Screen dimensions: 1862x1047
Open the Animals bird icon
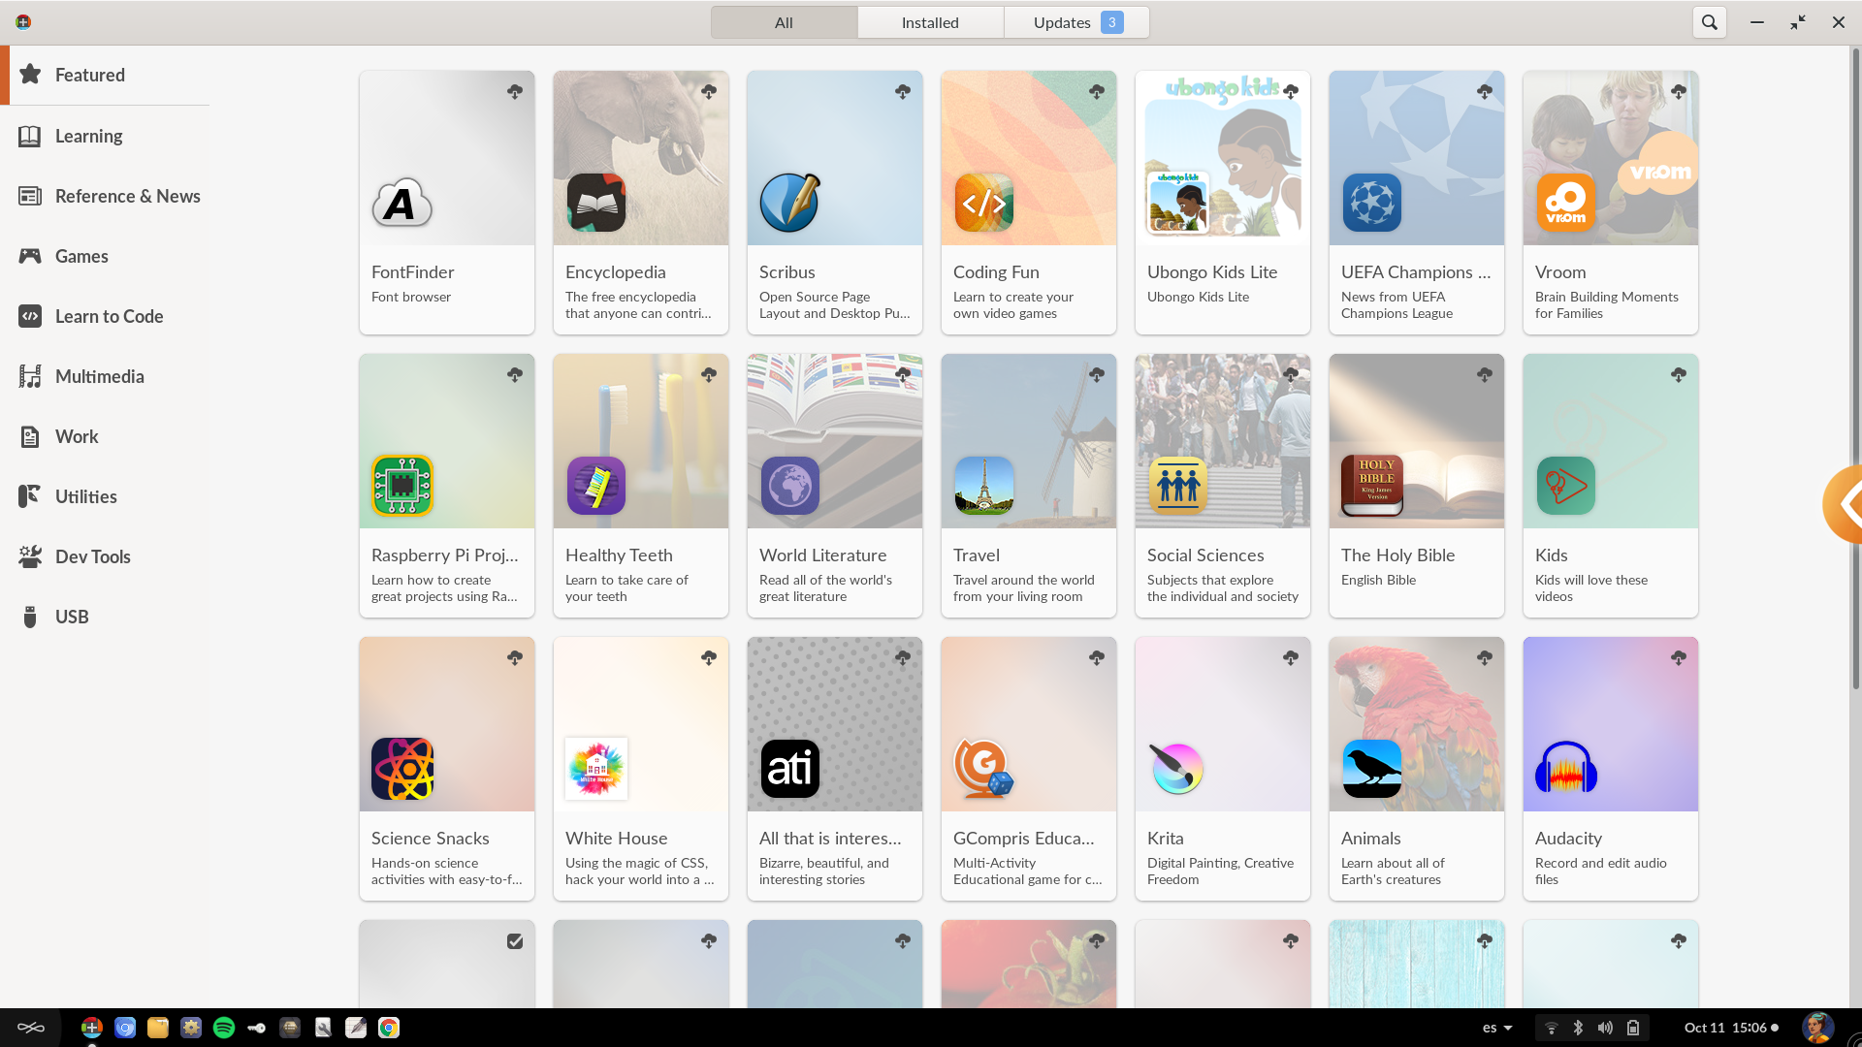(1372, 770)
